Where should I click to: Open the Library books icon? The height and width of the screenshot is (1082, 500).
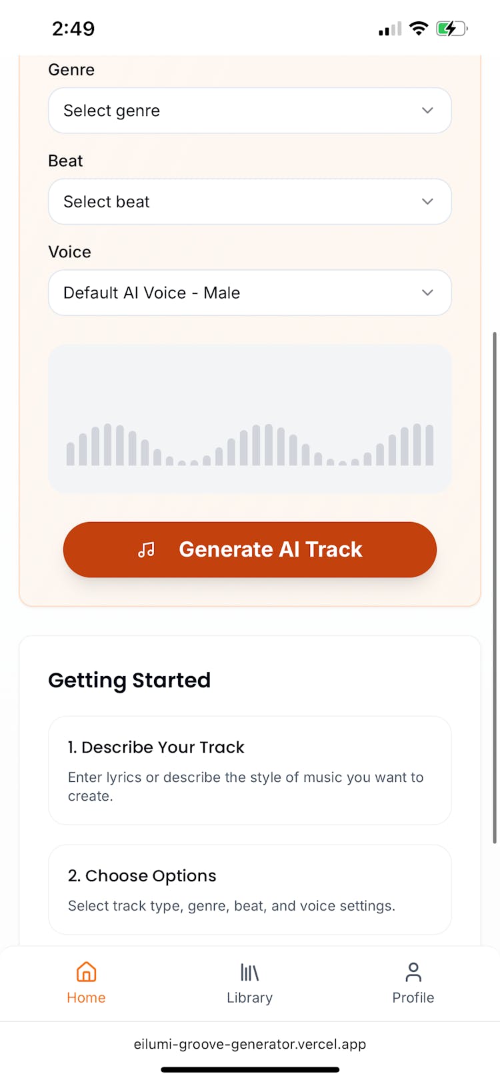[249, 973]
